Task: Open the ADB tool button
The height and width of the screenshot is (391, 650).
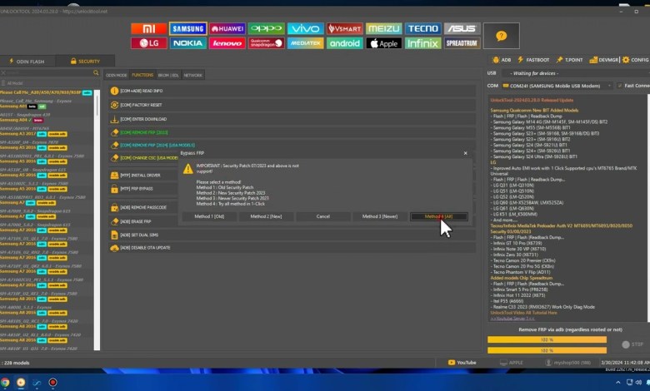Action: tap(502, 60)
